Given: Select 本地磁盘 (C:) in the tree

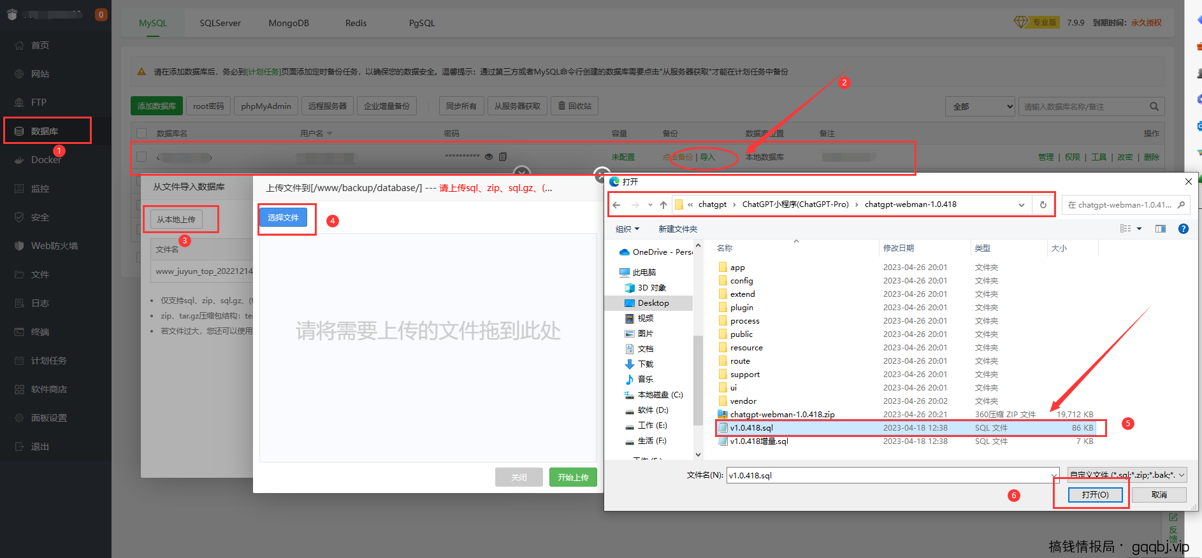Looking at the screenshot, I should pos(660,395).
